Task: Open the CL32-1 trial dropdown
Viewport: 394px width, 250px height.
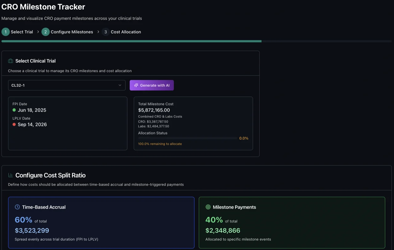Action: (x=66, y=85)
